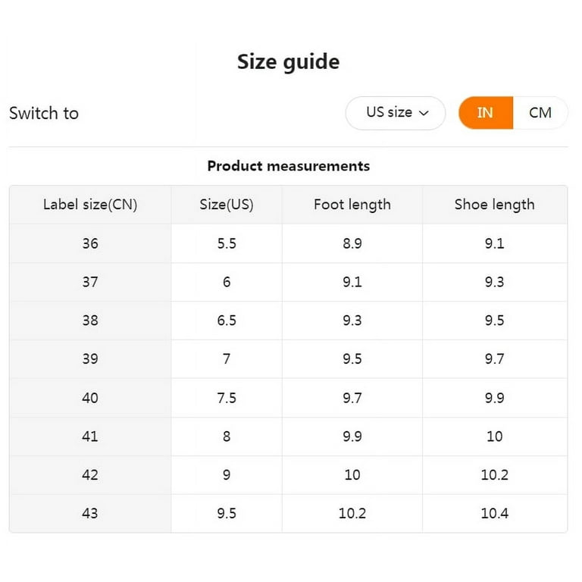Select label size 42 row
This screenshot has width=582, height=582.
click(x=289, y=475)
